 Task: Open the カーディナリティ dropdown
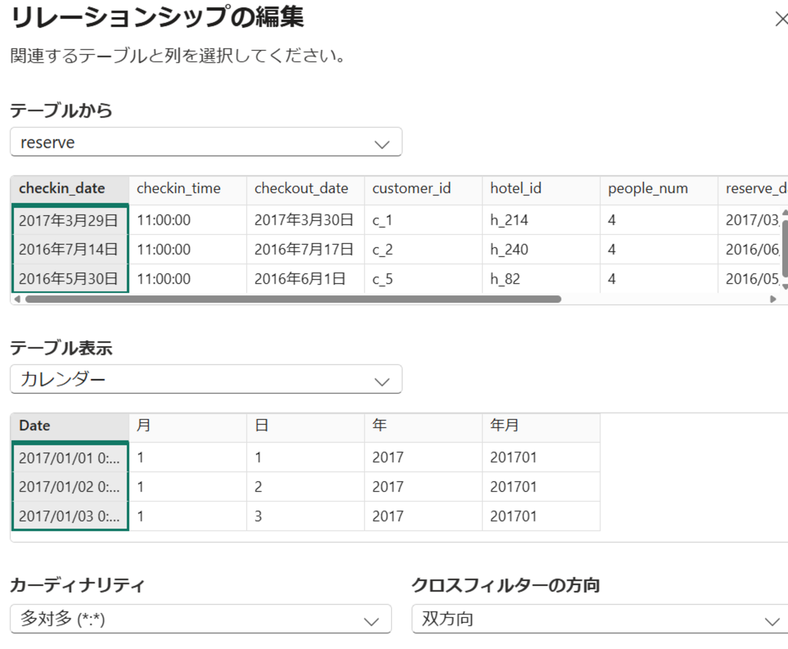coord(201,619)
